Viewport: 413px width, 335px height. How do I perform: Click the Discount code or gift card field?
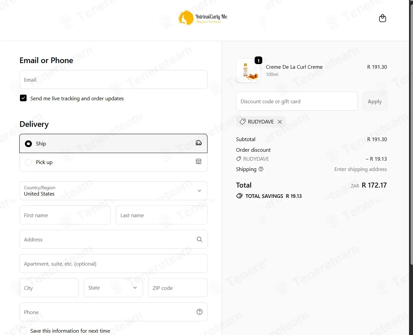pyautogui.click(x=297, y=101)
